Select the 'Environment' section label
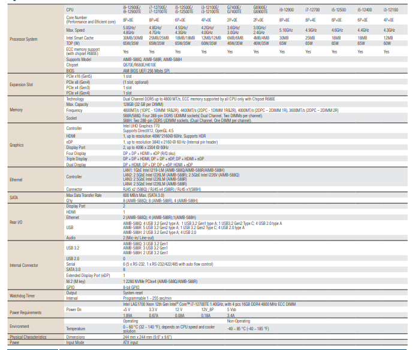The width and height of the screenshot is (418, 350). click(19, 326)
